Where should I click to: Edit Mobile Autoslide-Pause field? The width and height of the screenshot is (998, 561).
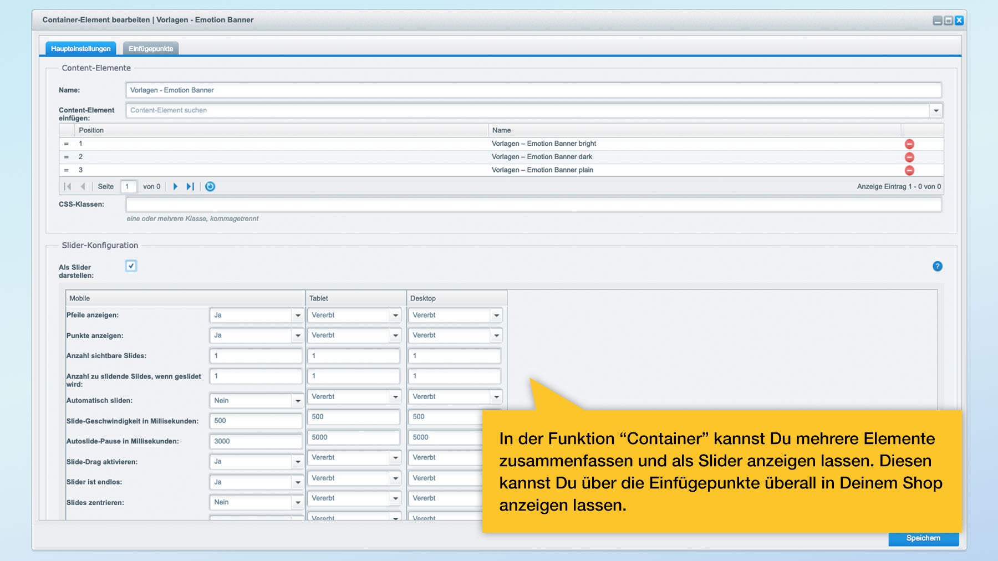(x=256, y=441)
